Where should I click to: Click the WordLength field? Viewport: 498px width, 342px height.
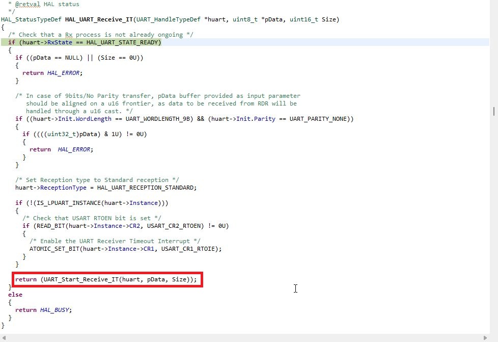point(93,119)
